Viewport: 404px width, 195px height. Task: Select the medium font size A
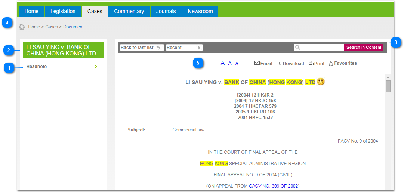click(230, 63)
